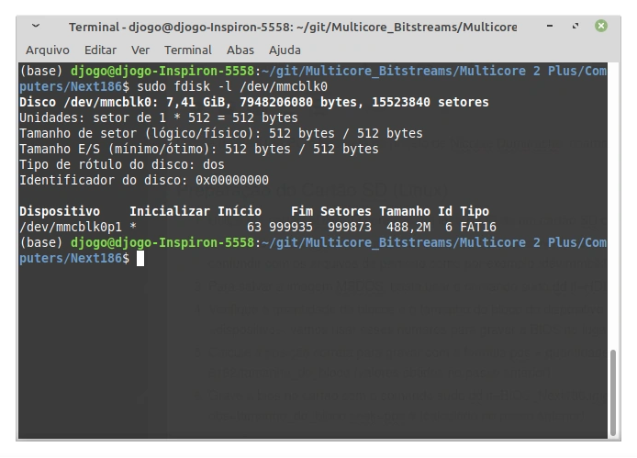637x458 pixels.
Task: Click the blinking cursor block at prompt
Action: click(140, 259)
